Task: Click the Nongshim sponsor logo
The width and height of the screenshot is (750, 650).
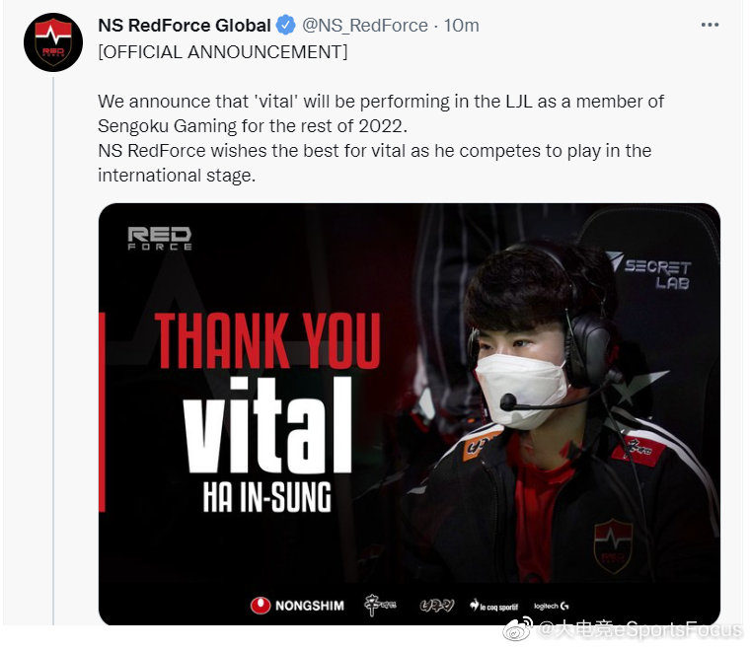Action: point(297,606)
